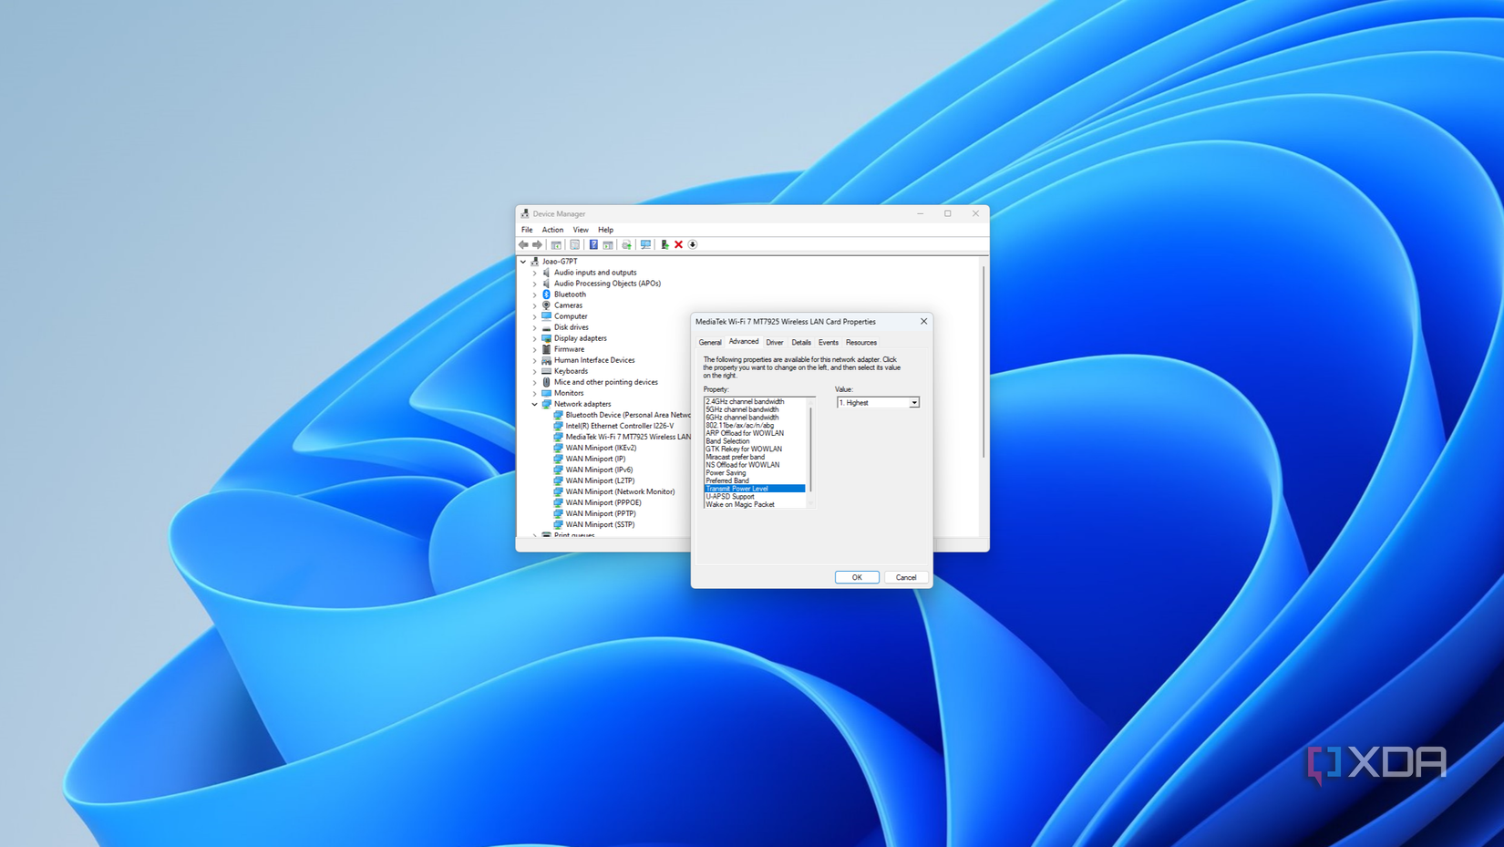This screenshot has width=1504, height=847.
Task: Click the red X Uninstall device icon
Action: tap(678, 244)
